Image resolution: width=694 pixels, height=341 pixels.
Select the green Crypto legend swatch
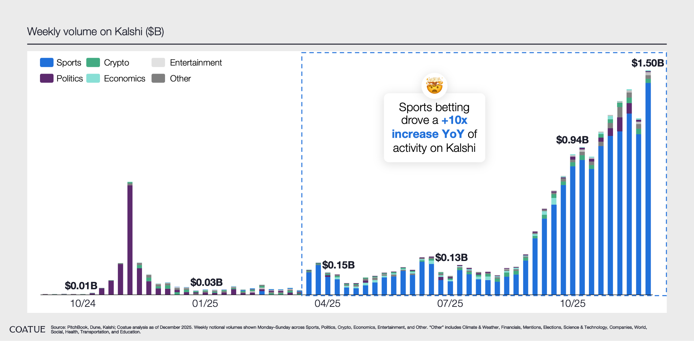pyautogui.click(x=93, y=63)
